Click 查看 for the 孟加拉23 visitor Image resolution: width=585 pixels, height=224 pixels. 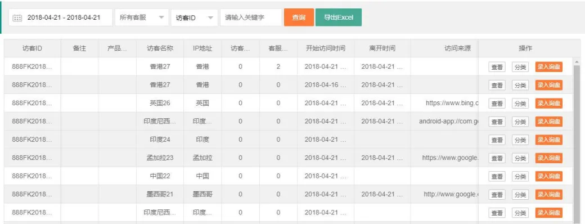[497, 158]
